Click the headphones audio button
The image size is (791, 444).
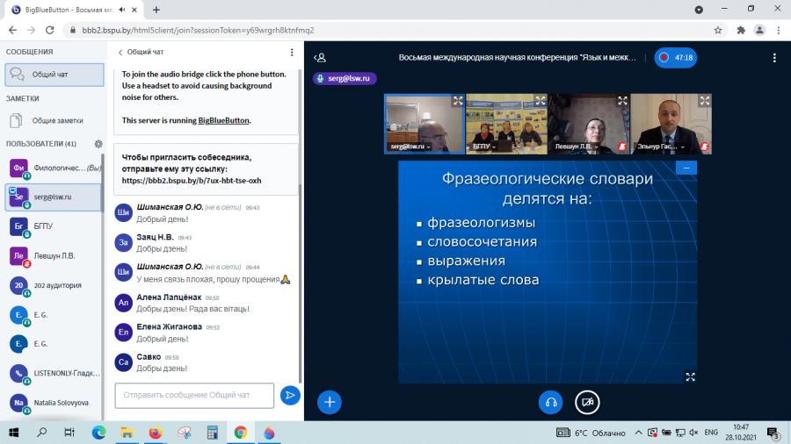click(550, 402)
